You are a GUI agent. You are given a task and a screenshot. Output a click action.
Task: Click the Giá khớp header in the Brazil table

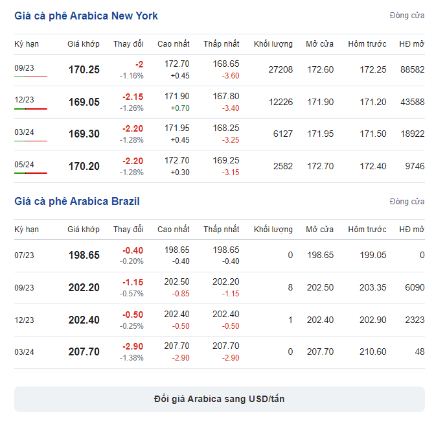pos(84,230)
